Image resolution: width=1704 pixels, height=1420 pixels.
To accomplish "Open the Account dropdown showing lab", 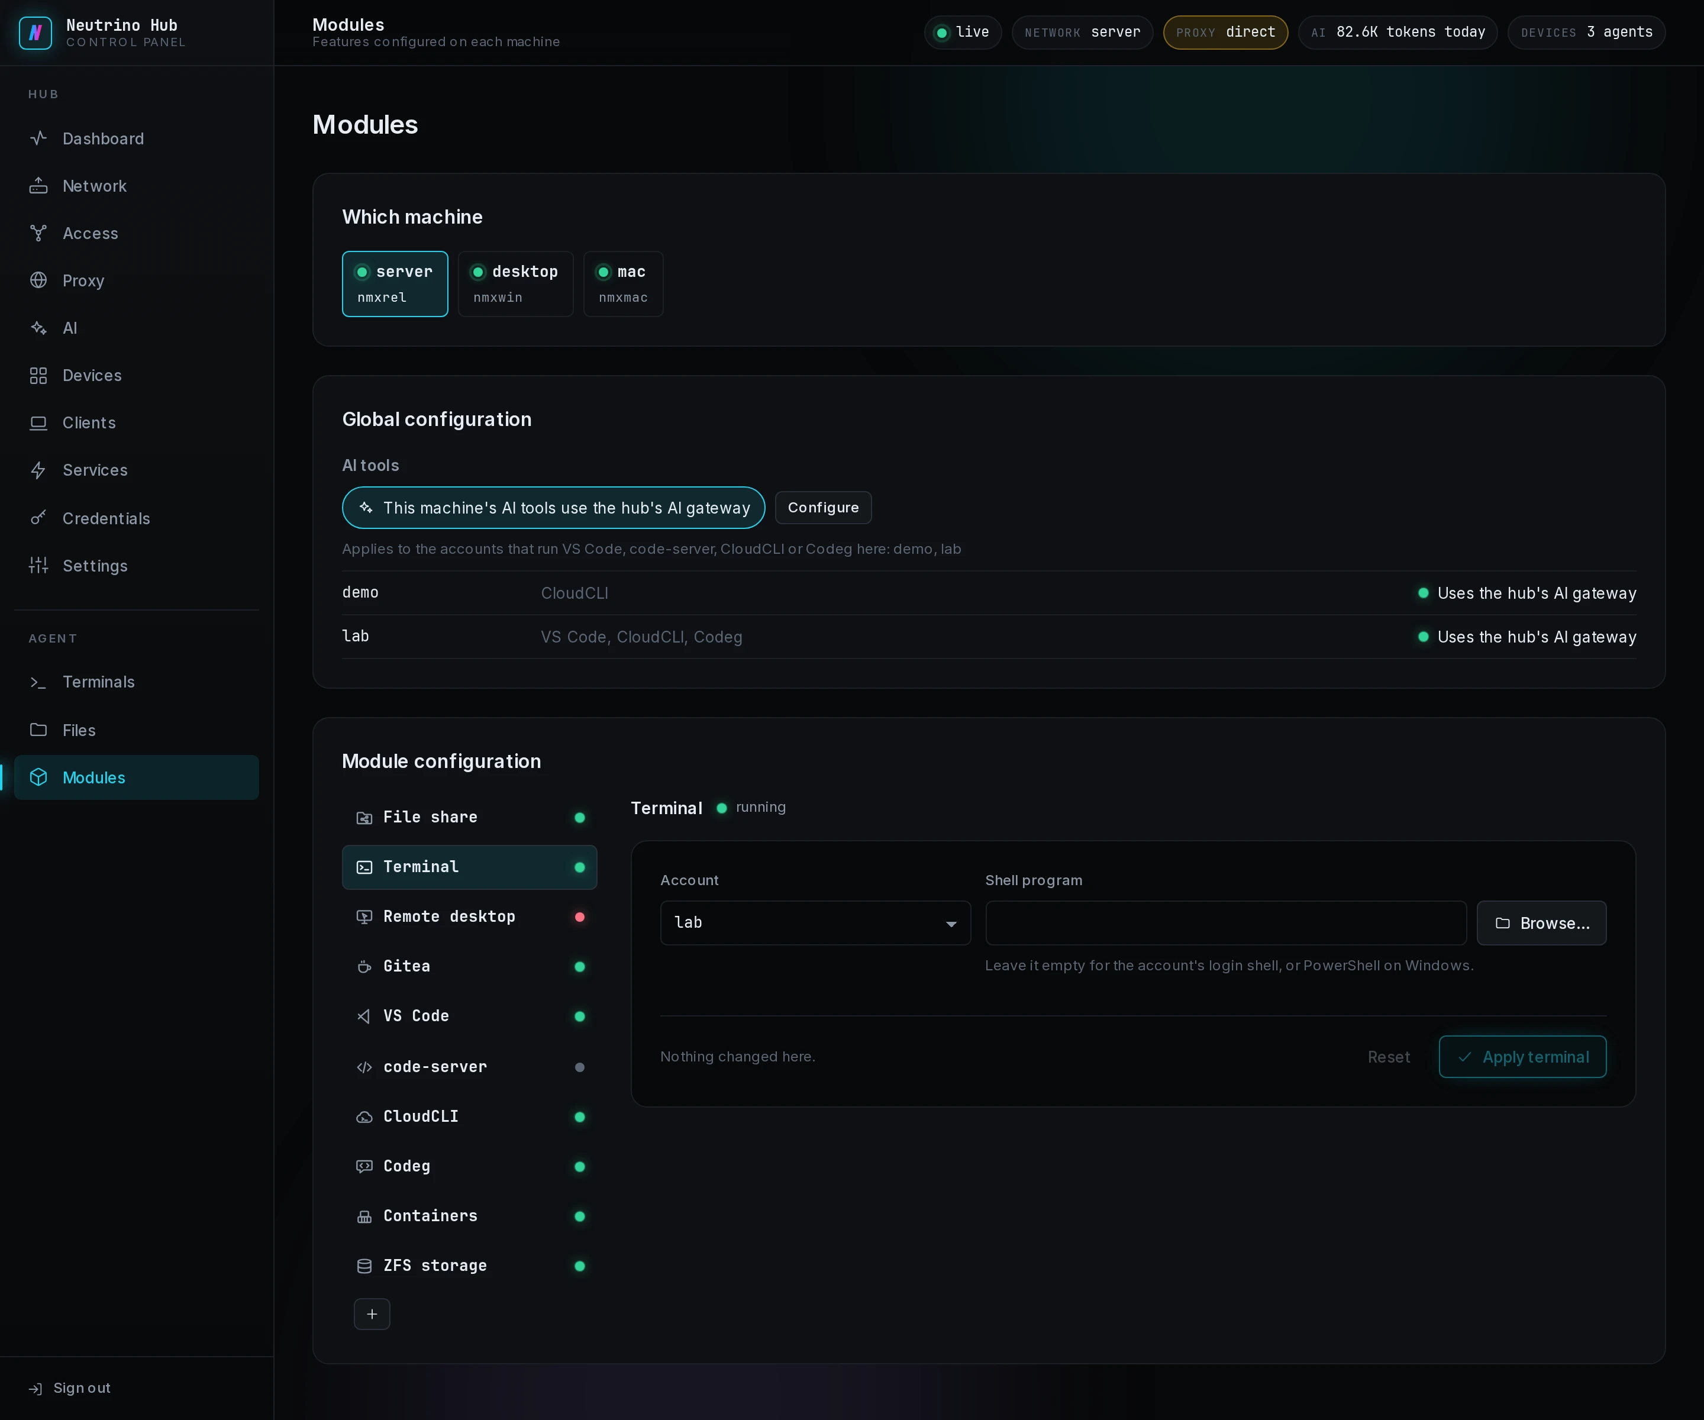I will (x=815, y=922).
